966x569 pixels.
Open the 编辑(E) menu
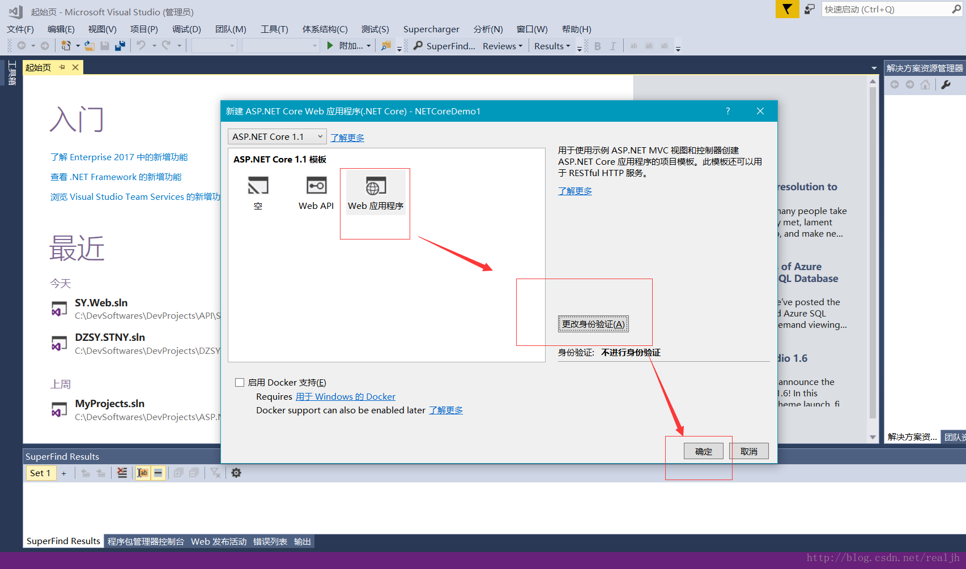tap(61, 29)
